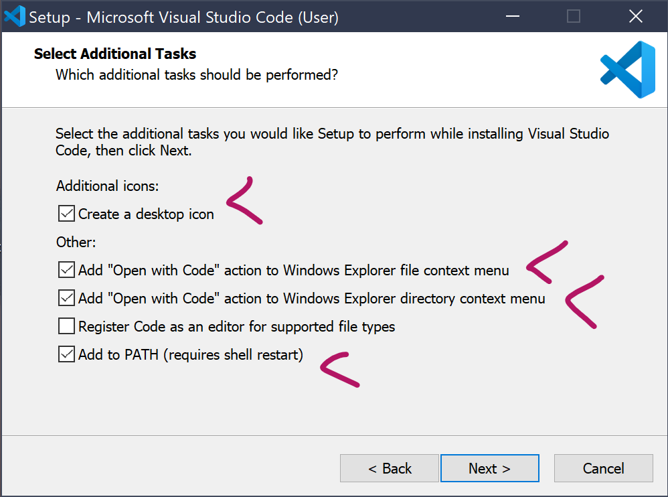The height and width of the screenshot is (497, 668).
Task: Uncheck the Create a desktop icon checkbox
Action: tap(66, 214)
